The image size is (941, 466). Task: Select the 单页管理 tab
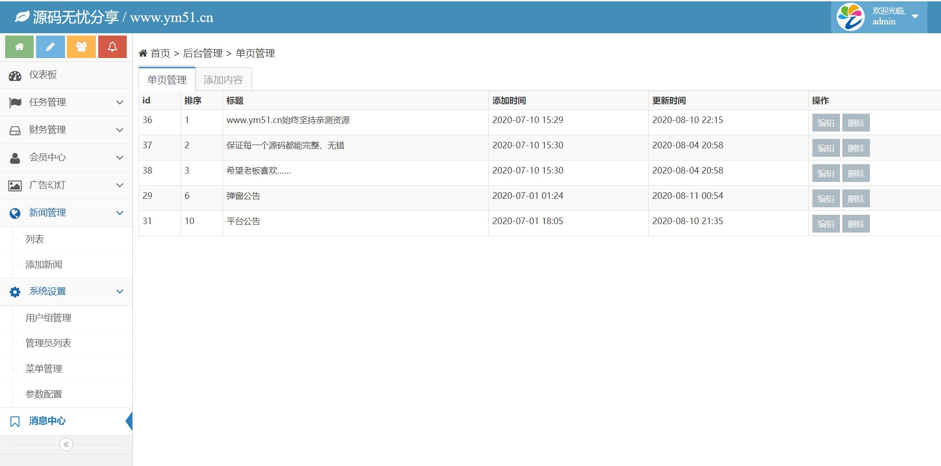coord(167,80)
